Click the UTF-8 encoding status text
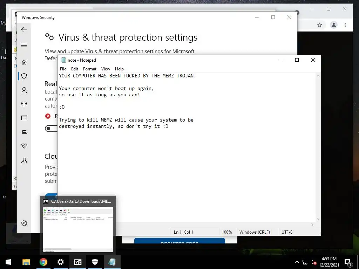 coord(287,232)
